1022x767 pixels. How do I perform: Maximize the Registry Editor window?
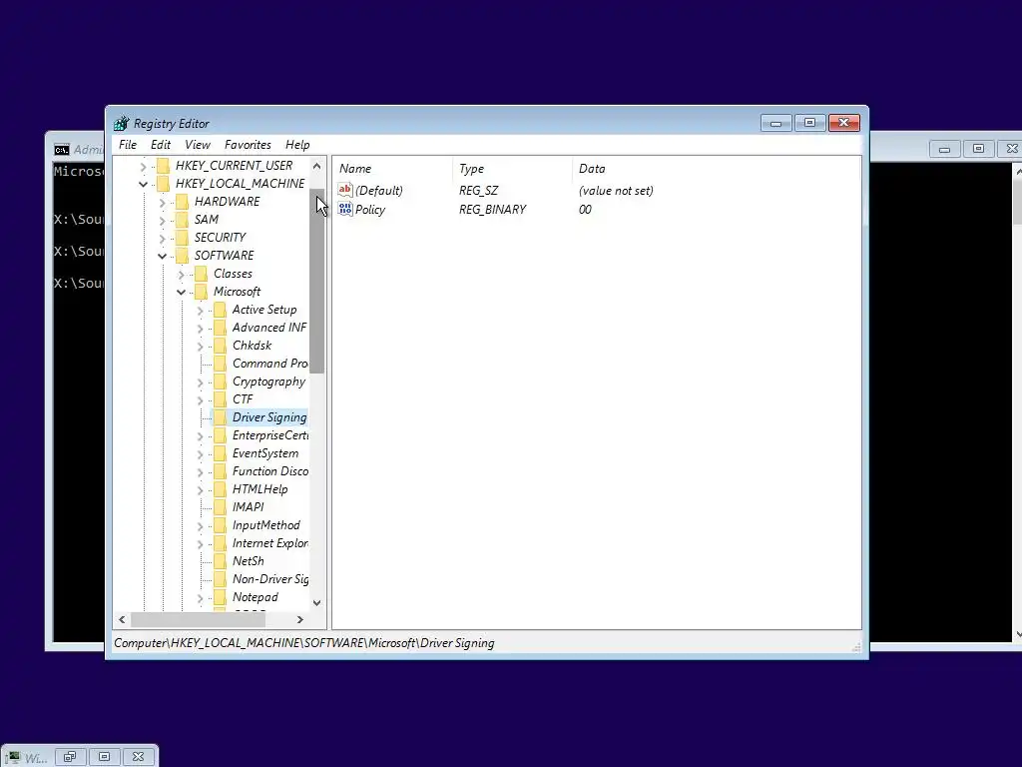pos(809,123)
